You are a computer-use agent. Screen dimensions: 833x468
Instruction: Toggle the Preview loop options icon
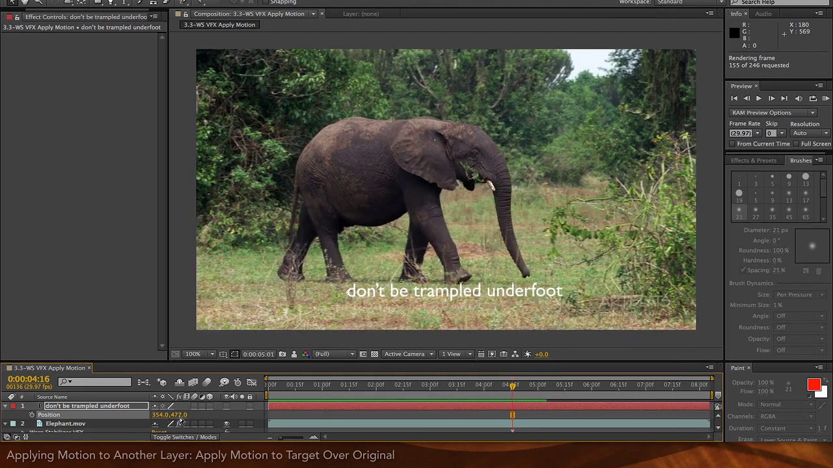coord(813,99)
